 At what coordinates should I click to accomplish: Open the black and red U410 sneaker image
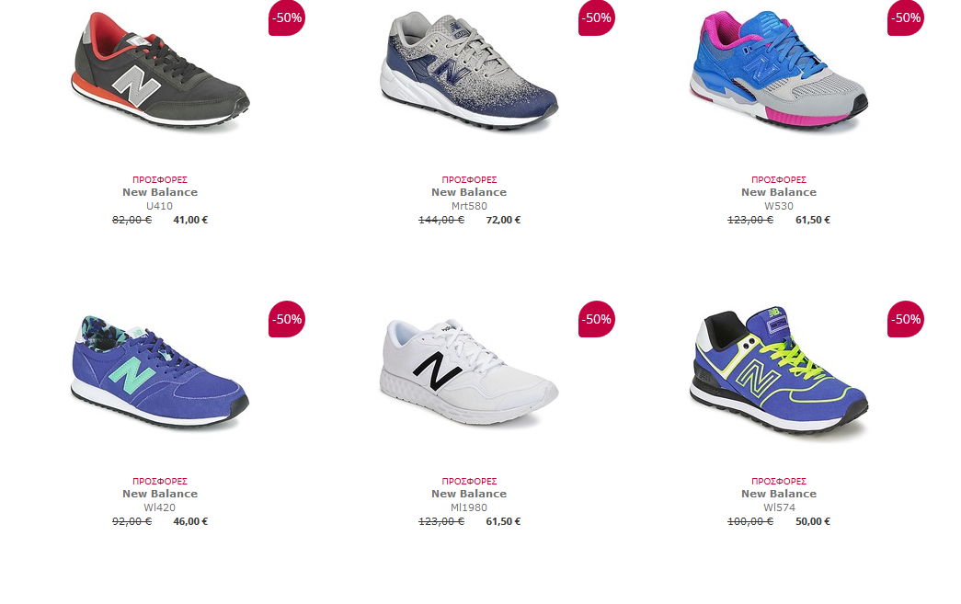160,71
